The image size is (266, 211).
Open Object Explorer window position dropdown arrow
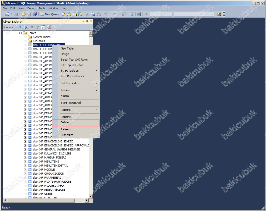83,21
